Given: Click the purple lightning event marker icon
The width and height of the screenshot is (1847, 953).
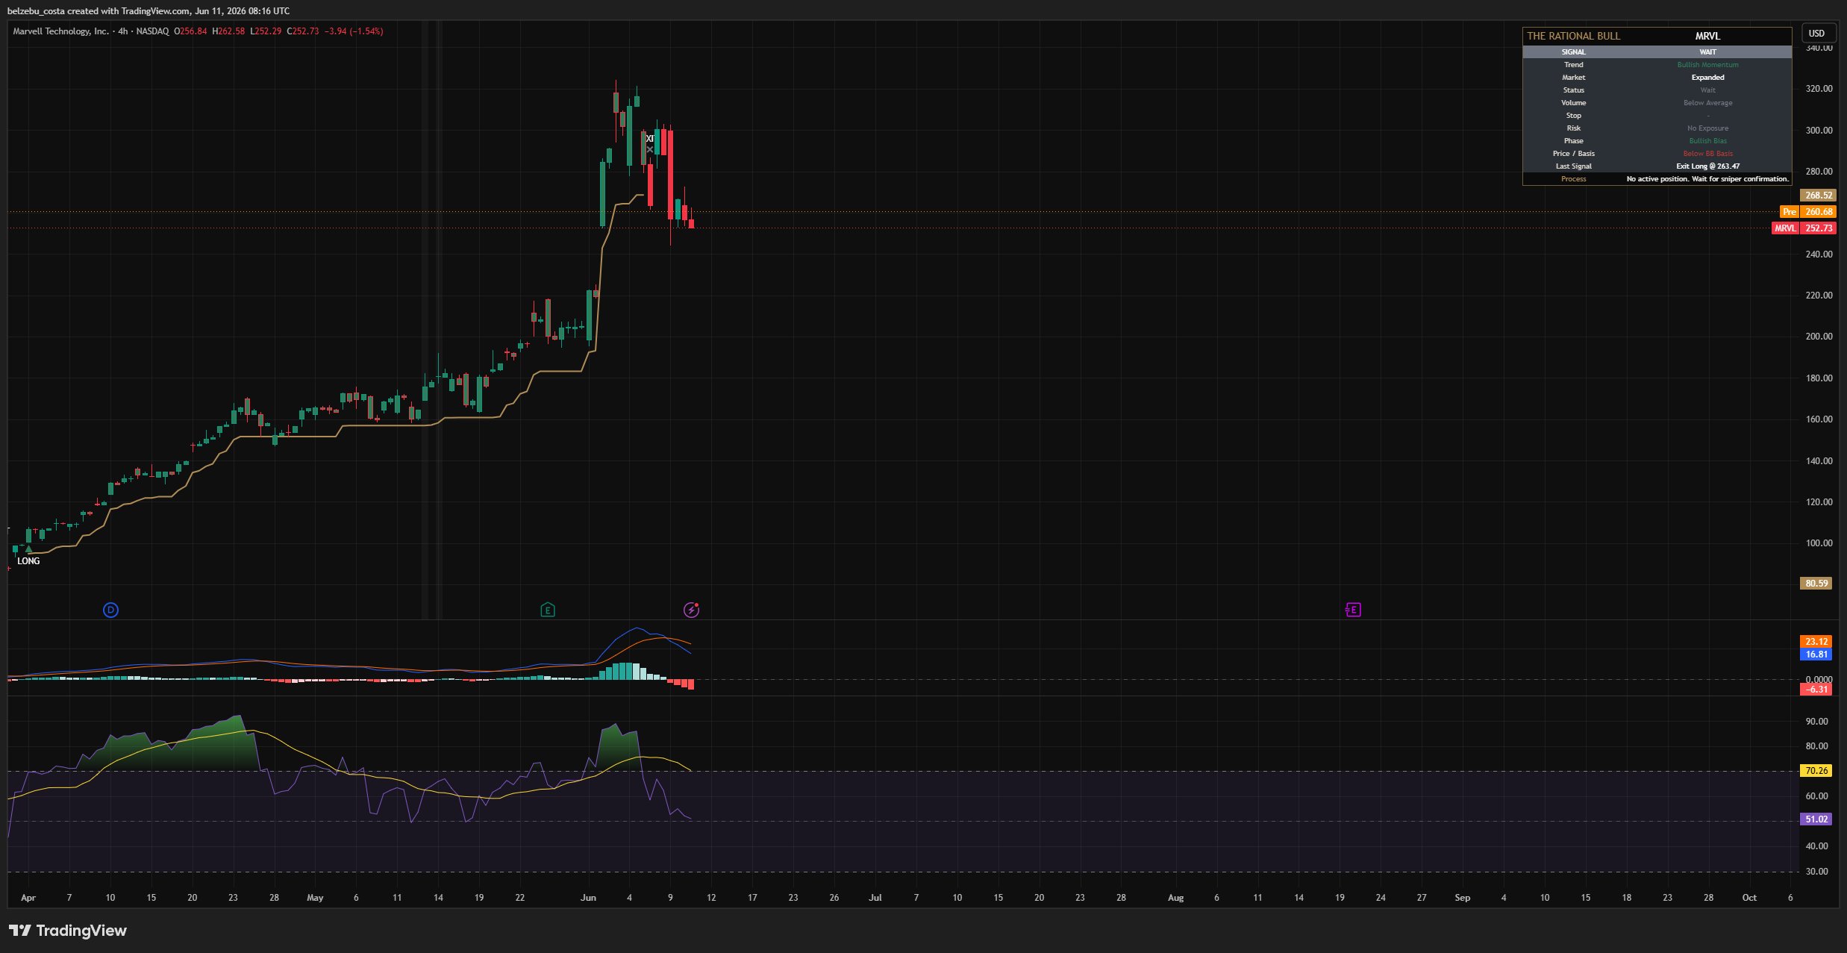Looking at the screenshot, I should click(x=692, y=610).
